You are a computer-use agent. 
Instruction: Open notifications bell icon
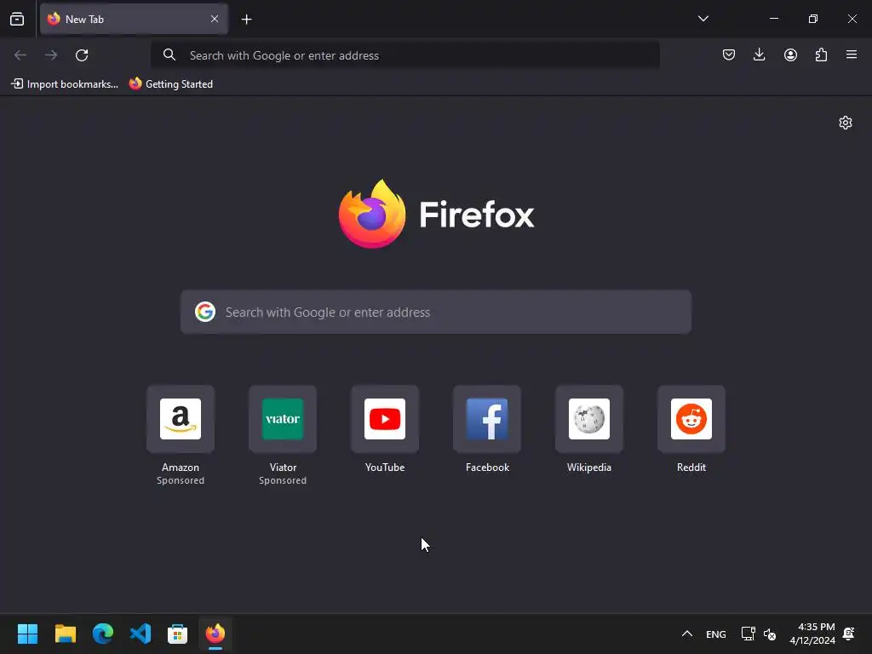pyautogui.click(x=849, y=634)
